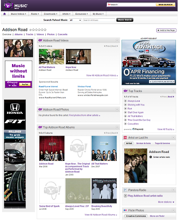Play the track Start Over Again
Image resolution: width=178 pixels, height=220 pixels.
click(x=125, y=112)
